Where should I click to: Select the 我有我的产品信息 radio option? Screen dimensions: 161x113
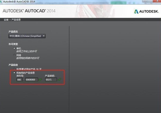coord(15,73)
